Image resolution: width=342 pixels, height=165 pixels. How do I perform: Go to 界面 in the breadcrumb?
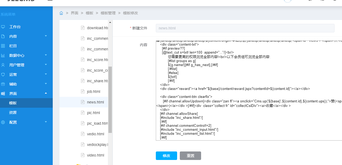click(75, 13)
